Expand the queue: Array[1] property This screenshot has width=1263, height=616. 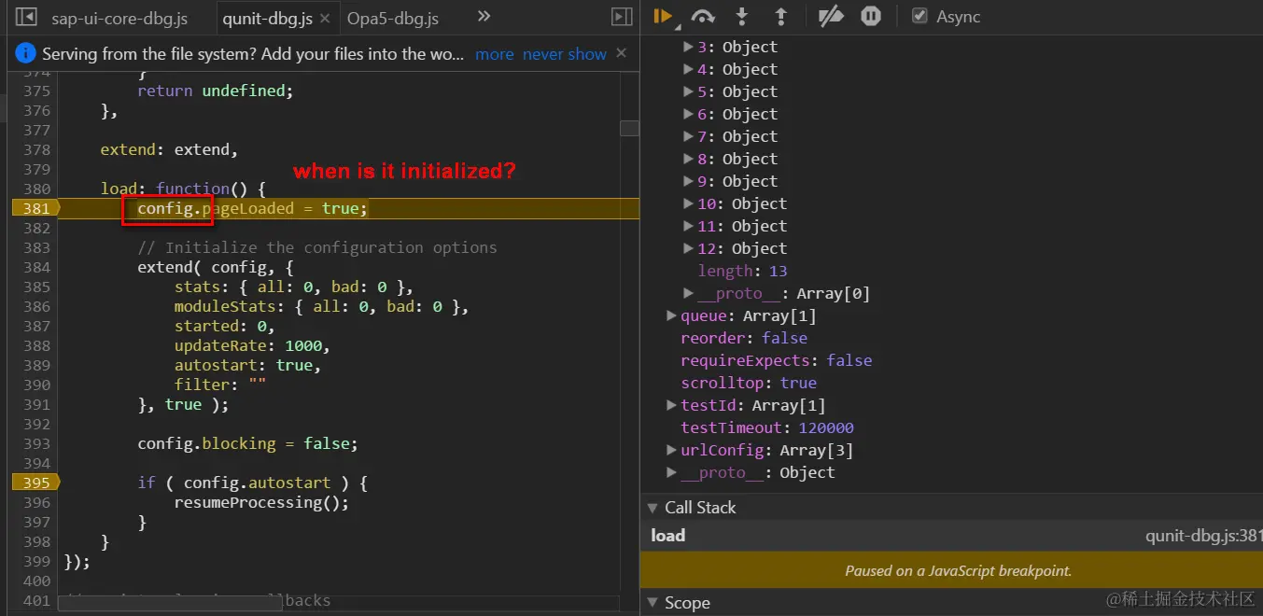pos(671,315)
